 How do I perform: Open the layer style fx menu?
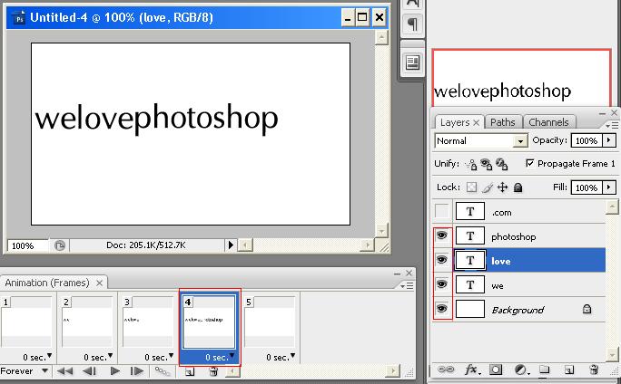[471, 370]
